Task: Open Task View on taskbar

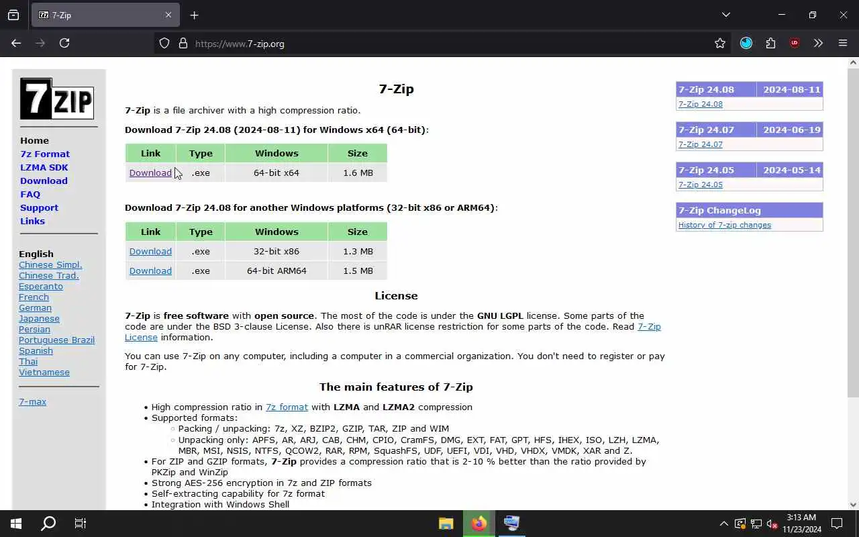Action: click(x=81, y=524)
